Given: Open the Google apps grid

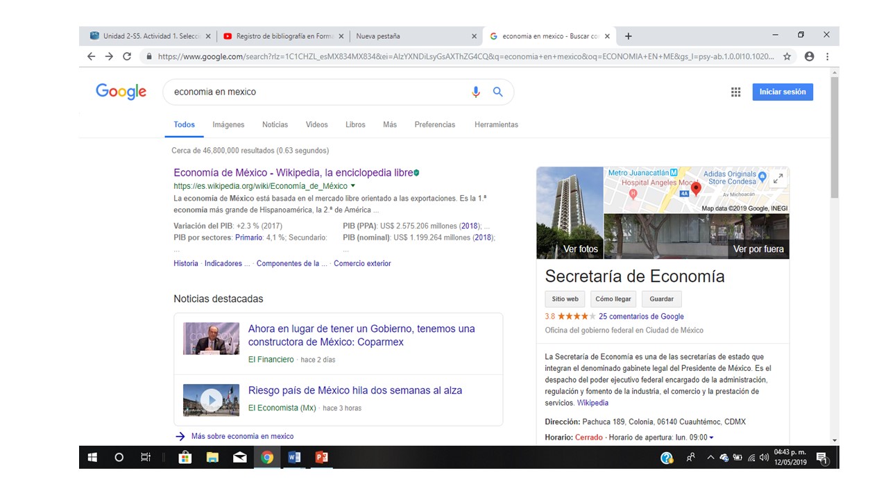Looking at the screenshot, I should click(735, 92).
